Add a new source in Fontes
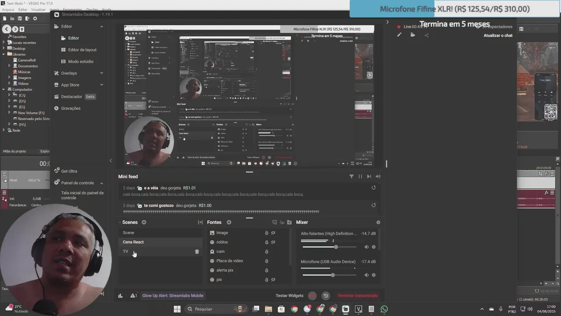The width and height of the screenshot is (561, 316). [x=229, y=223]
